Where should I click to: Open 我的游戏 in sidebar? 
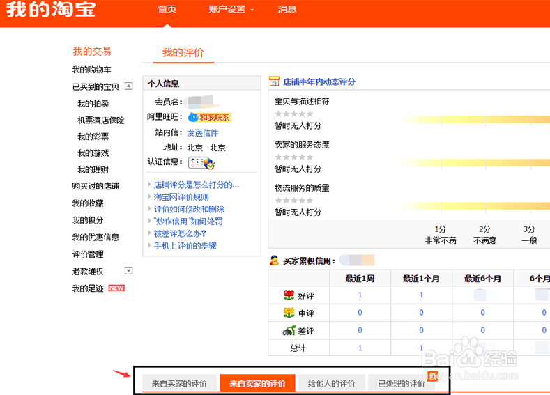point(93,153)
